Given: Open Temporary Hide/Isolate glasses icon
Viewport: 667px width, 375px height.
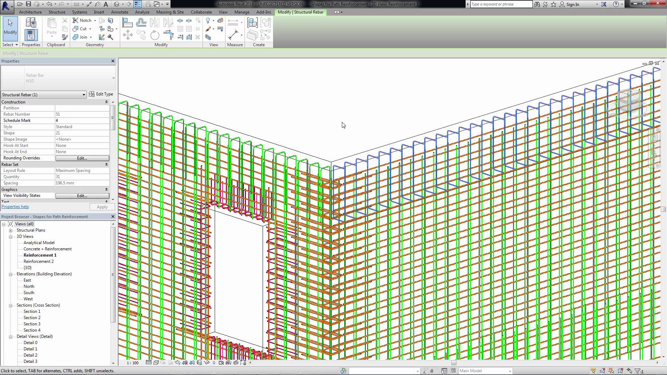Looking at the screenshot, I should [x=207, y=363].
